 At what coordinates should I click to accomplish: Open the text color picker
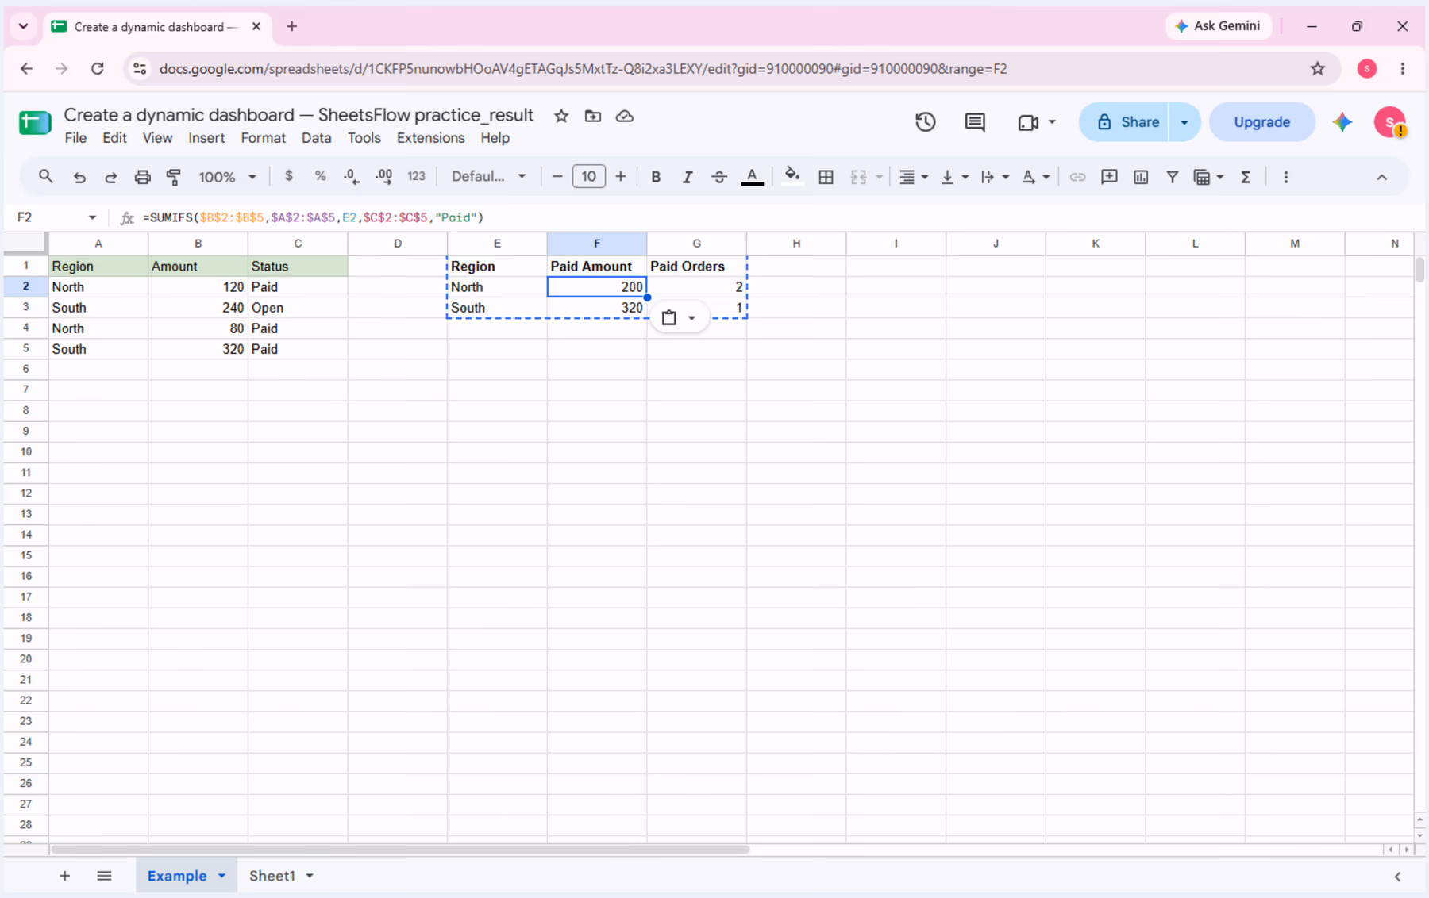point(752,177)
